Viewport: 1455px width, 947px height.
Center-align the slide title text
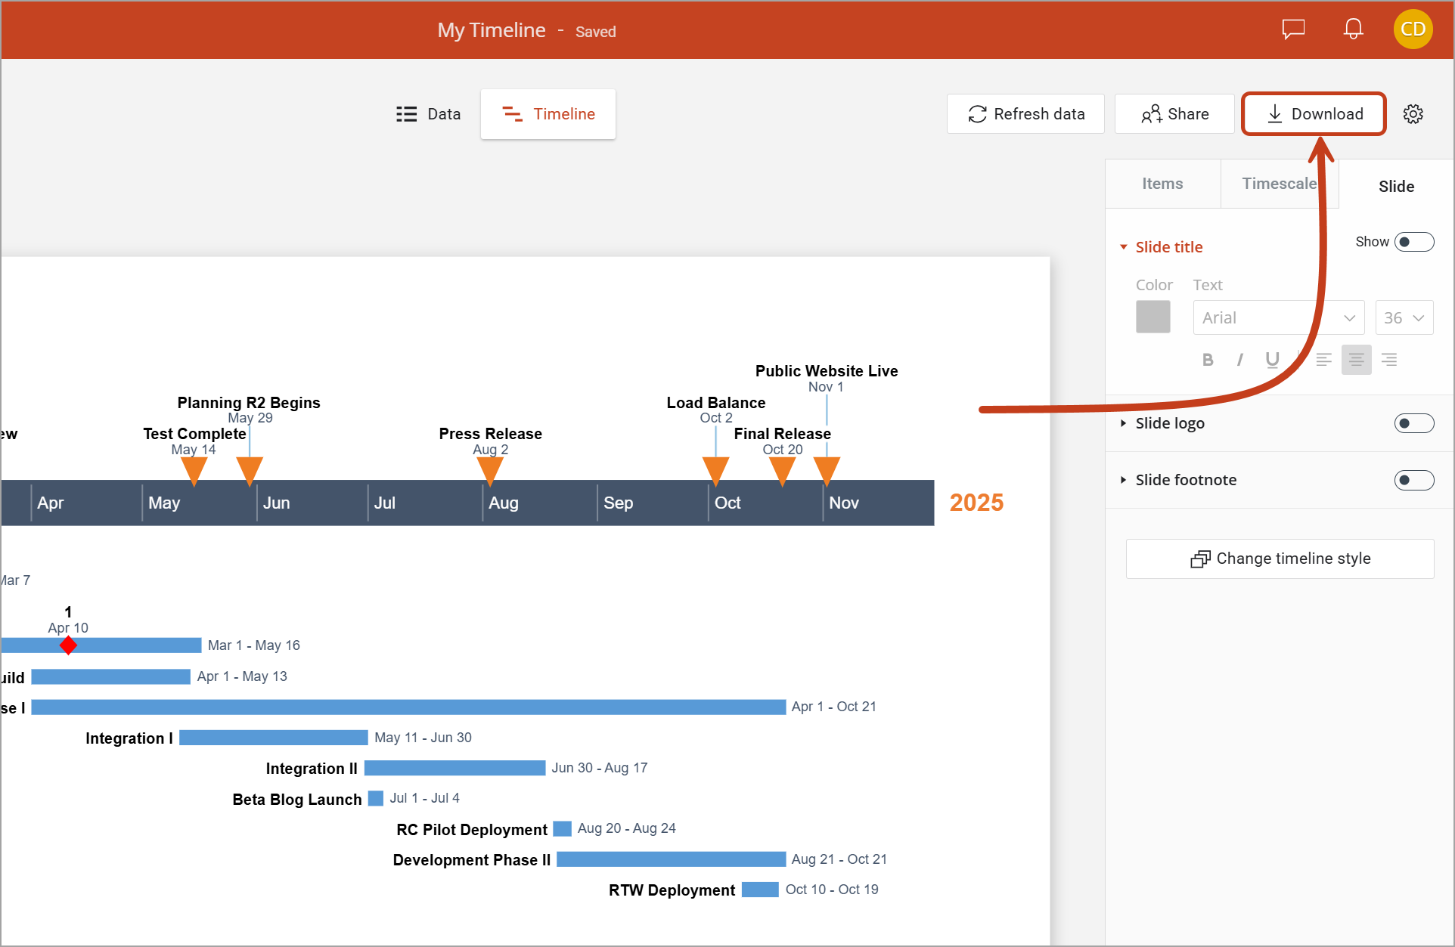tap(1356, 360)
